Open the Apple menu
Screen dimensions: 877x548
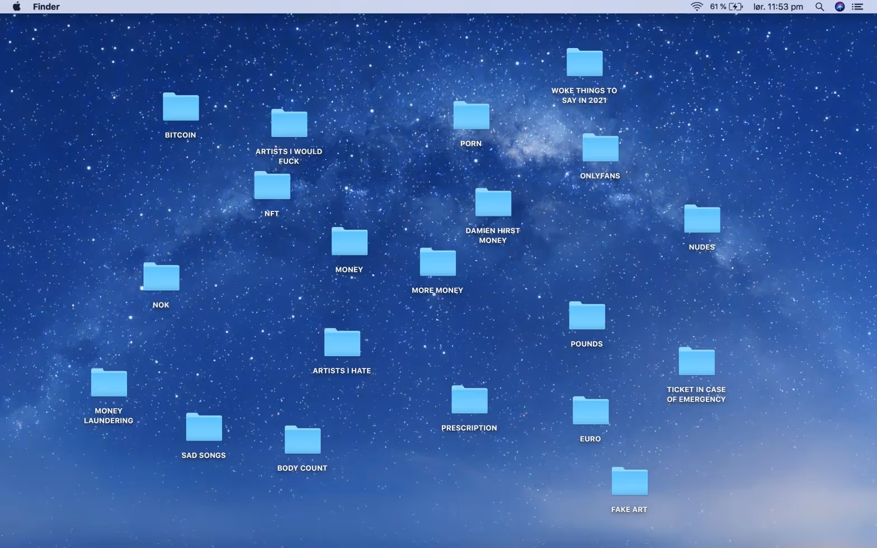click(x=16, y=7)
